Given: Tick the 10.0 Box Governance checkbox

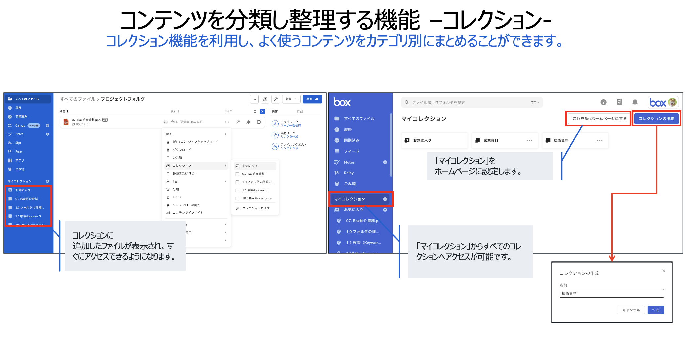Looking at the screenshot, I should (237, 199).
